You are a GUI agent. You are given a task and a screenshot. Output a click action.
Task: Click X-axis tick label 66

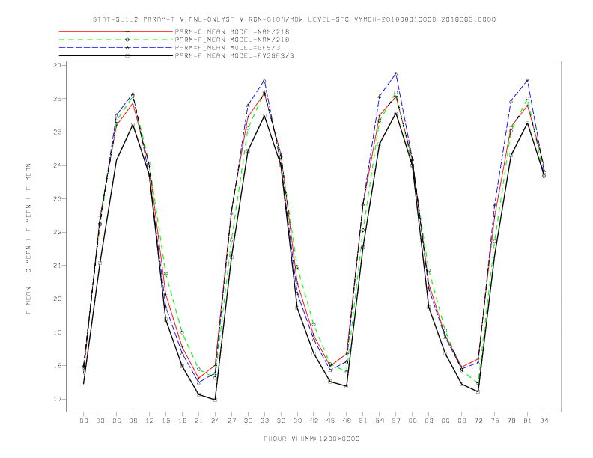445,421
